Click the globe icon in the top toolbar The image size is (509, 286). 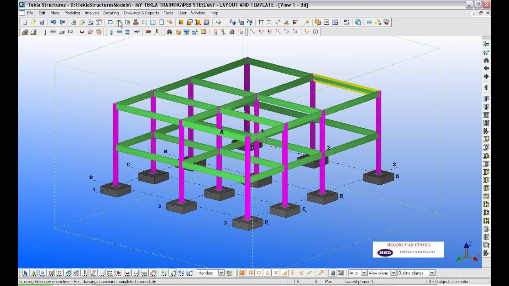pyautogui.click(x=358, y=22)
